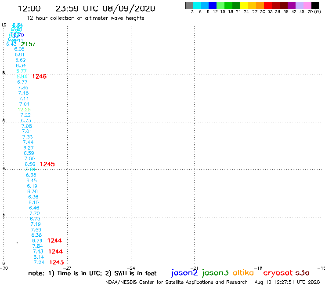Select the jason3 satellite label
The image size is (325, 286).
[215, 273]
